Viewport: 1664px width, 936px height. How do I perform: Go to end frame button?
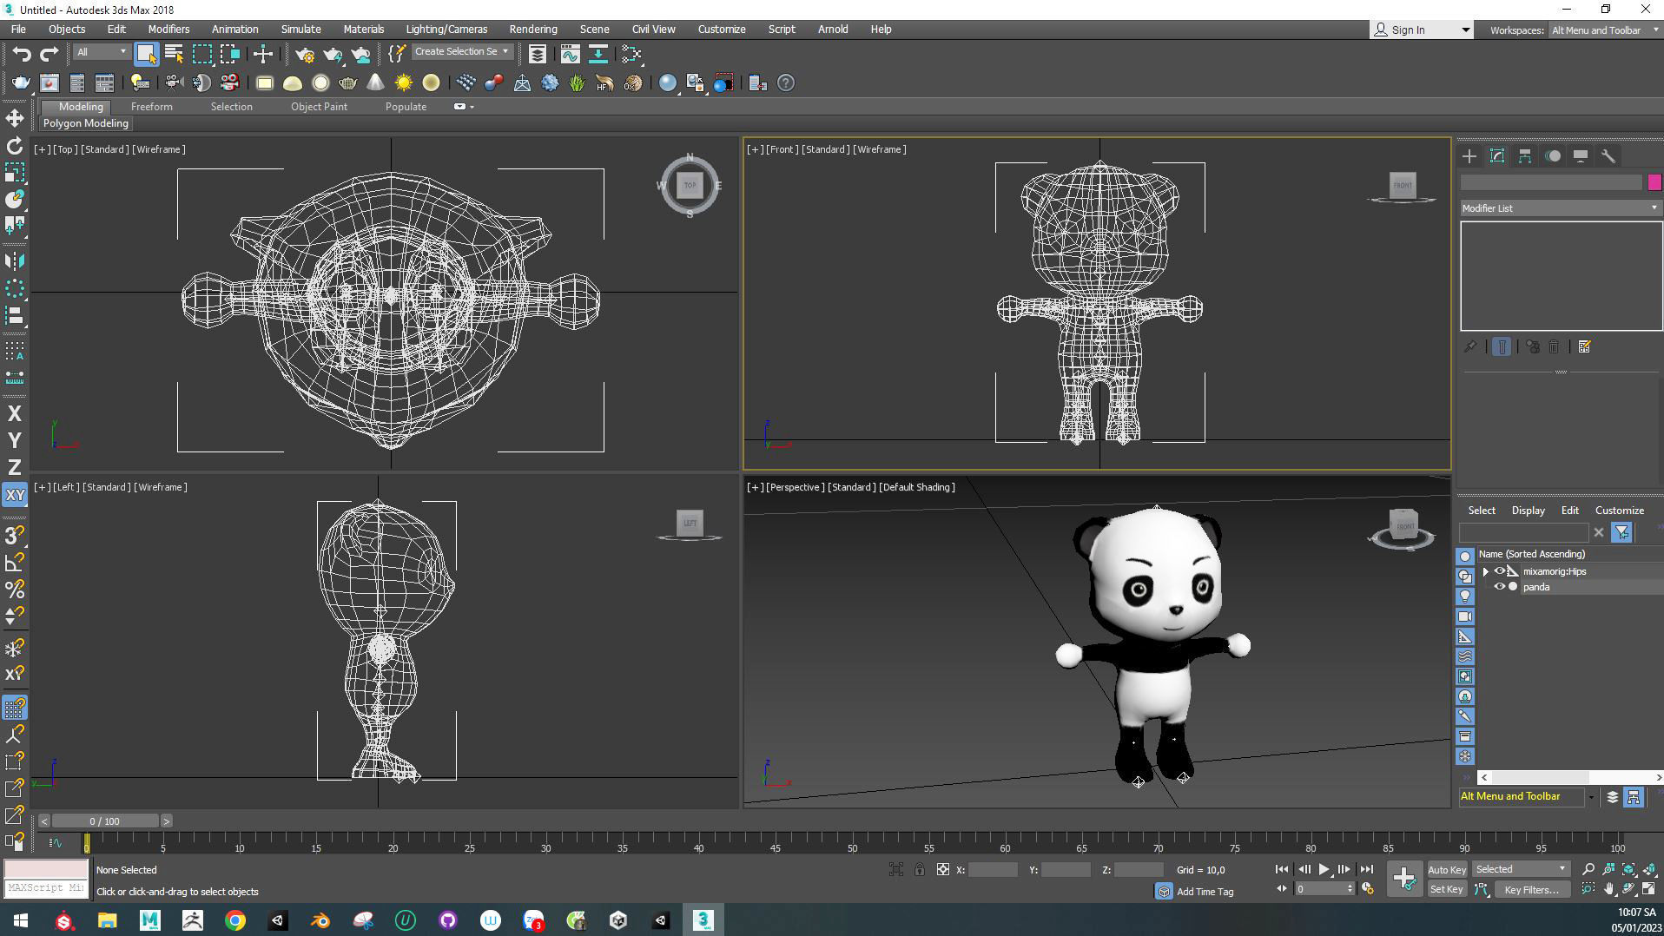1366,869
